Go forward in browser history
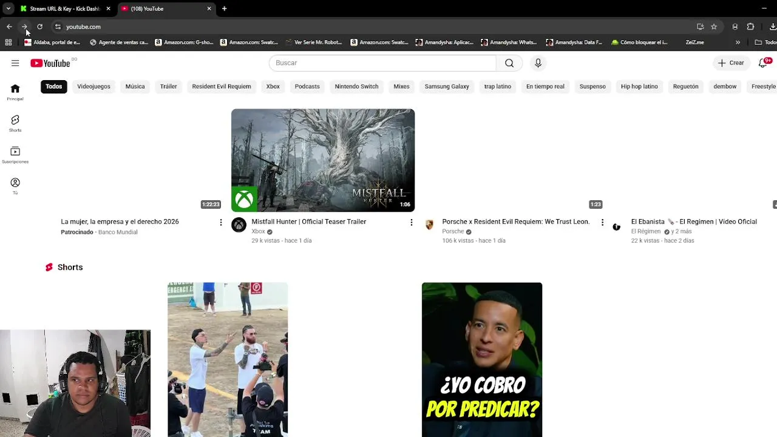 pyautogui.click(x=24, y=27)
